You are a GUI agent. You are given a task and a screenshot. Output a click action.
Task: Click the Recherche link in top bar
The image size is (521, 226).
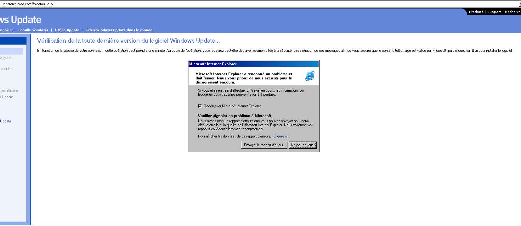click(x=513, y=12)
